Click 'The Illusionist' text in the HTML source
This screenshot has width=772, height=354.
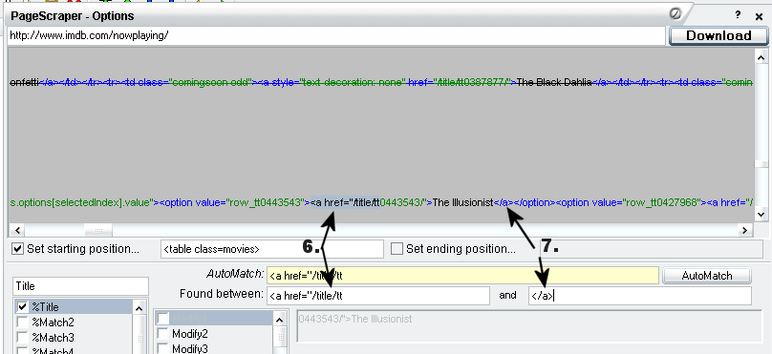coord(462,202)
